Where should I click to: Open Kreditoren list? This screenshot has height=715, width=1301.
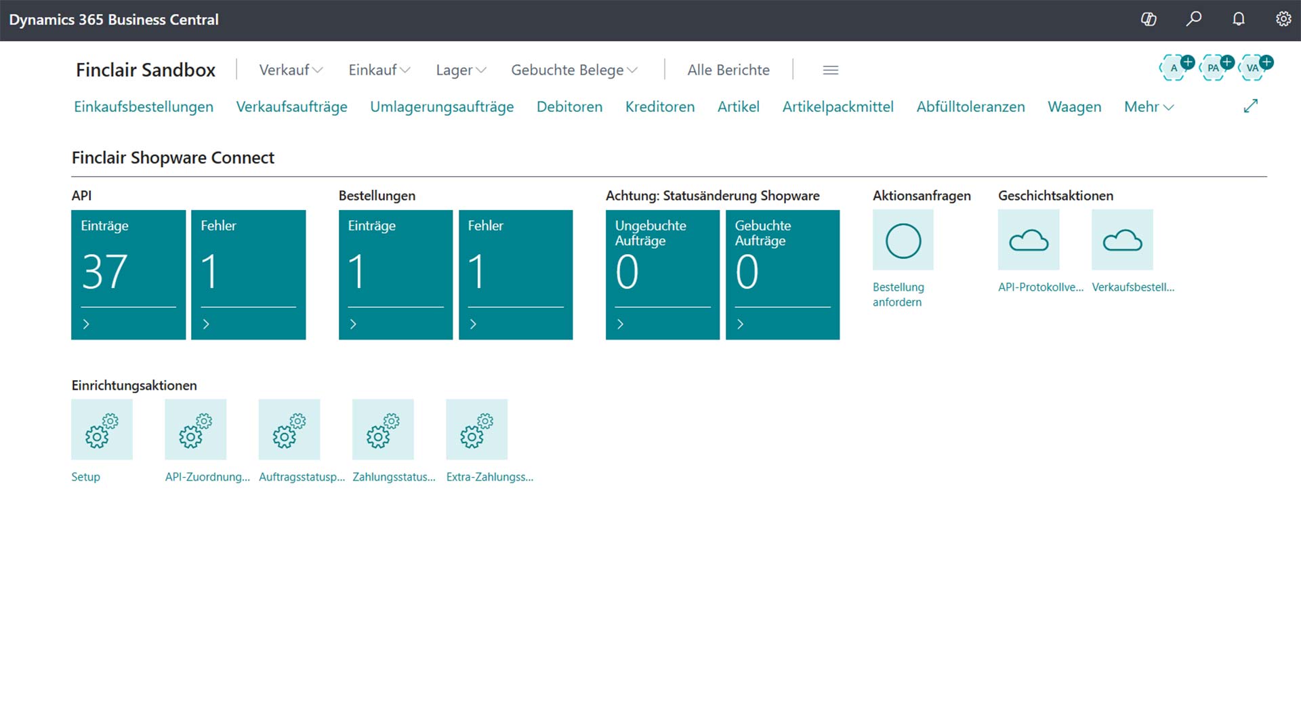660,107
